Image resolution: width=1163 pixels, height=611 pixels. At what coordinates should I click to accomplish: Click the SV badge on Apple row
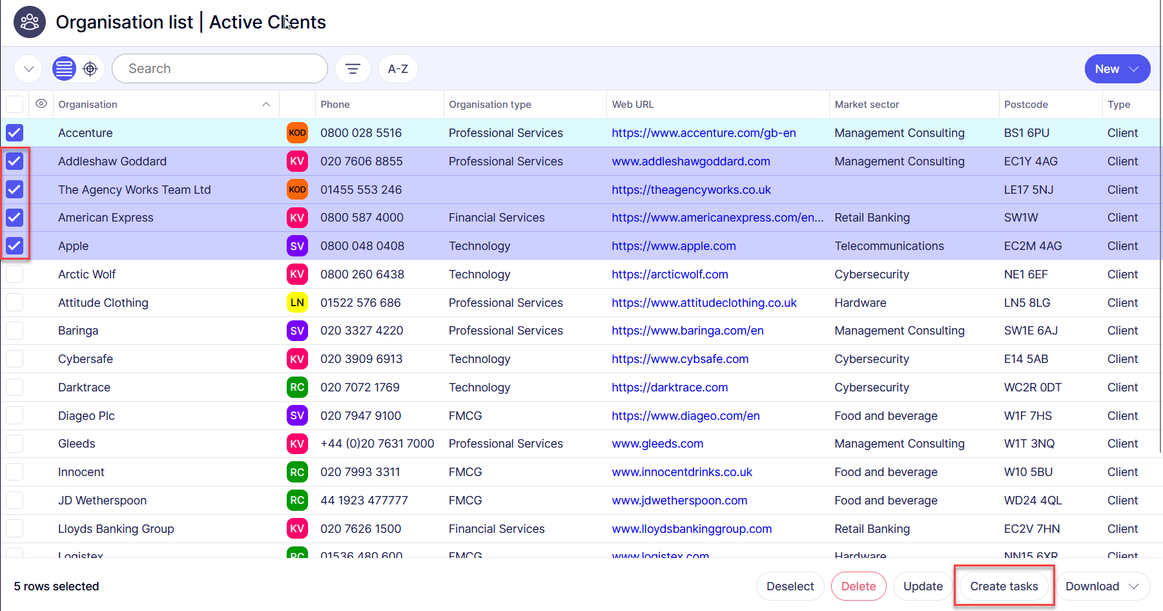(297, 246)
